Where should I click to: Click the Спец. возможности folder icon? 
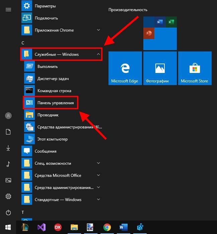coord(27,163)
